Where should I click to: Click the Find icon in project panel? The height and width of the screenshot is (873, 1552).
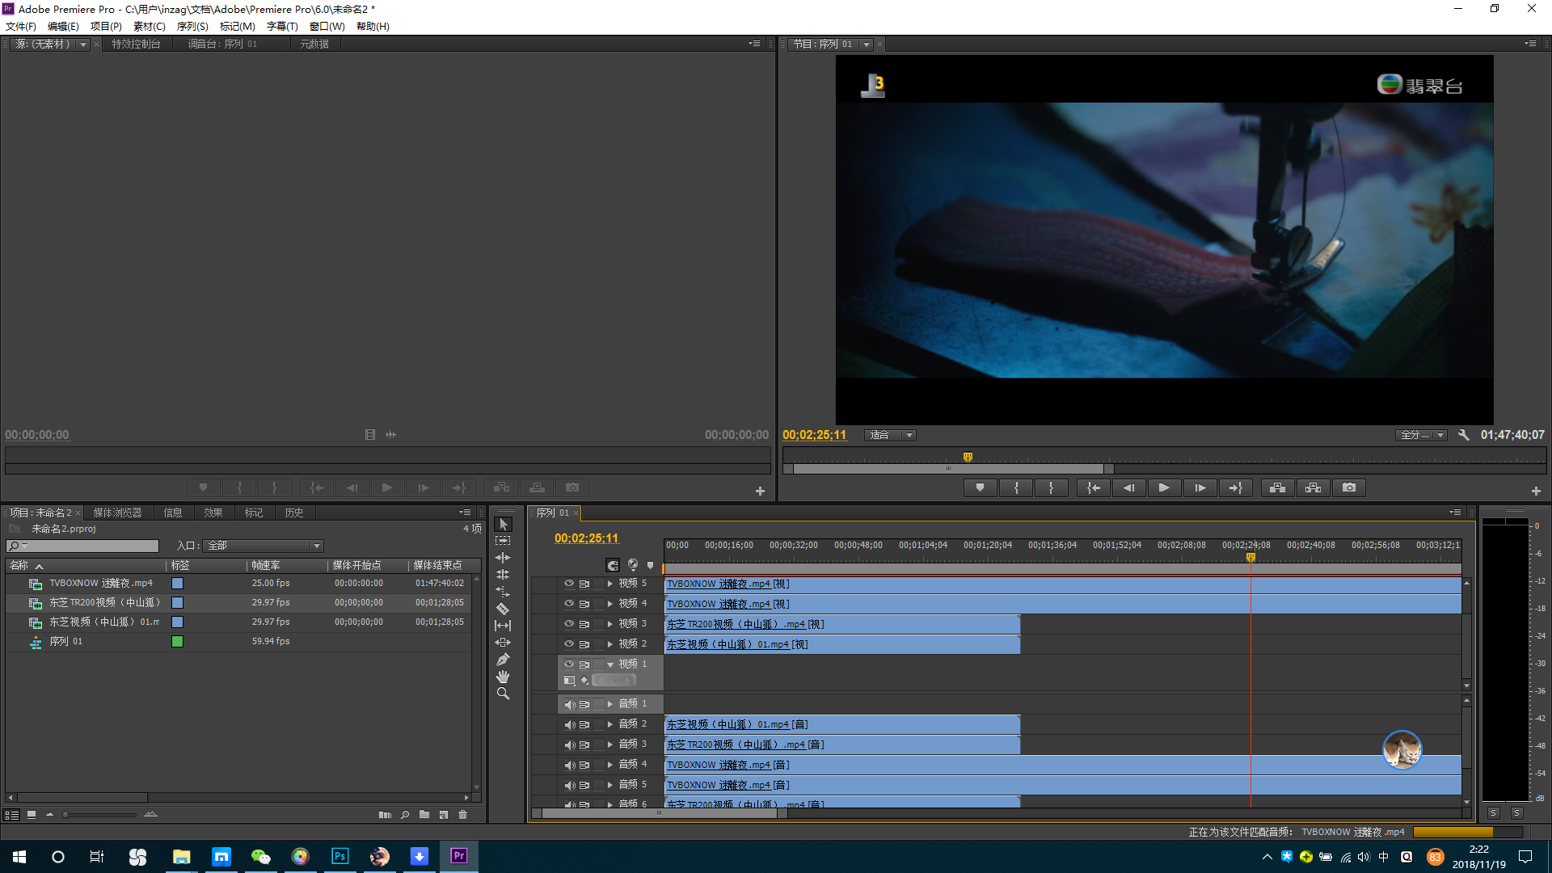point(405,815)
